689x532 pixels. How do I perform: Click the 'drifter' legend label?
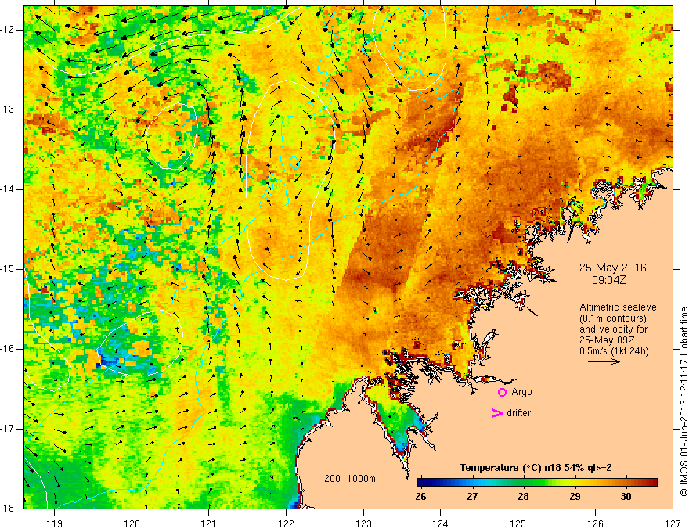[518, 413]
